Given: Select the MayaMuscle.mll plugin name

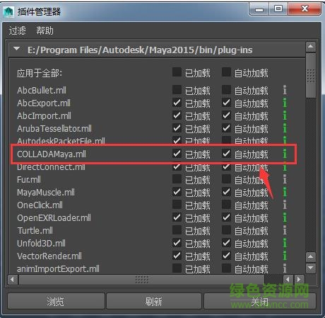Looking at the screenshot, I should coord(46,193).
